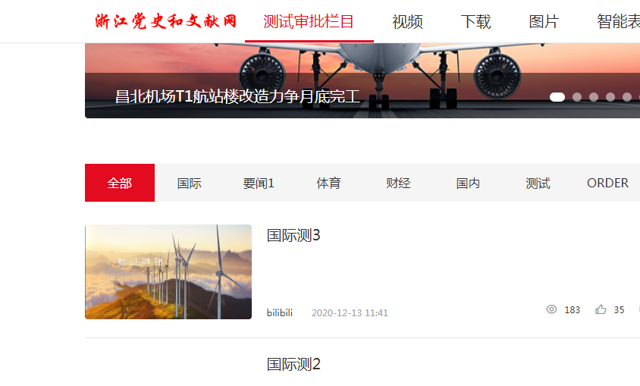Open the 国际测3 article title link
This screenshot has height=386, width=640.
(x=293, y=235)
